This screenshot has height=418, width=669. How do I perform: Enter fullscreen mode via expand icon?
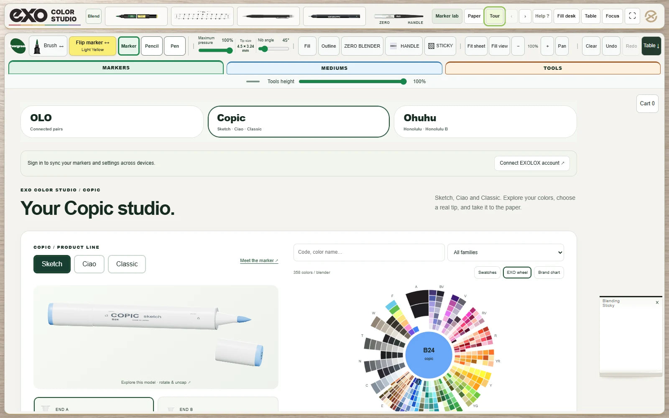click(x=632, y=16)
